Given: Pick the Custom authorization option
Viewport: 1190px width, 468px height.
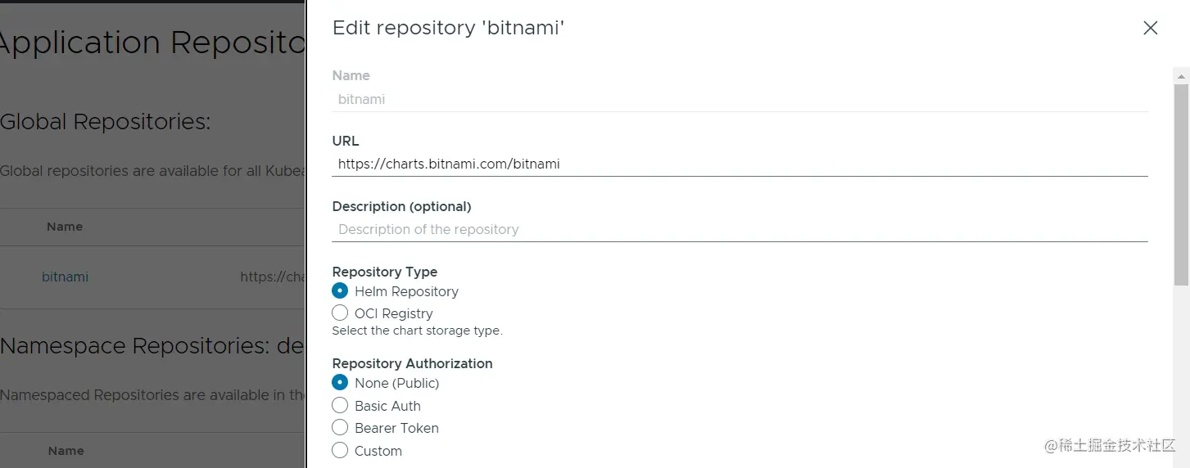Looking at the screenshot, I should (340, 450).
